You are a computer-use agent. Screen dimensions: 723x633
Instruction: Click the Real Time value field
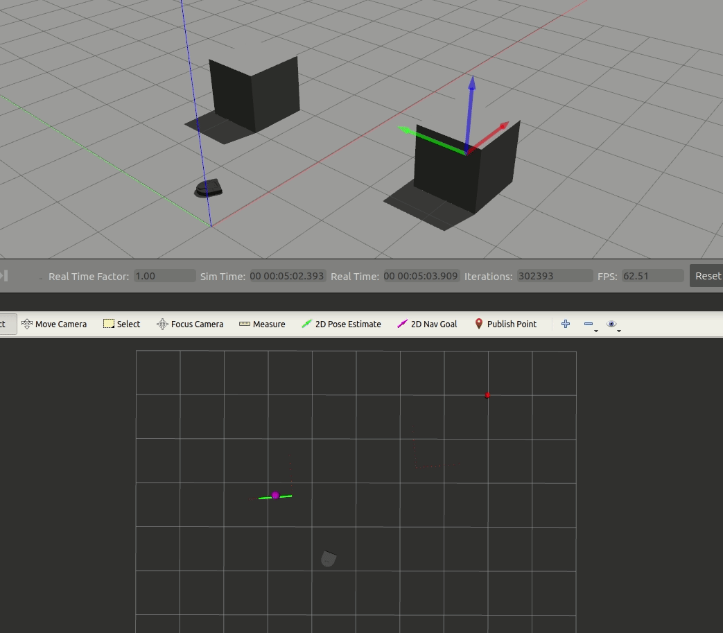421,276
